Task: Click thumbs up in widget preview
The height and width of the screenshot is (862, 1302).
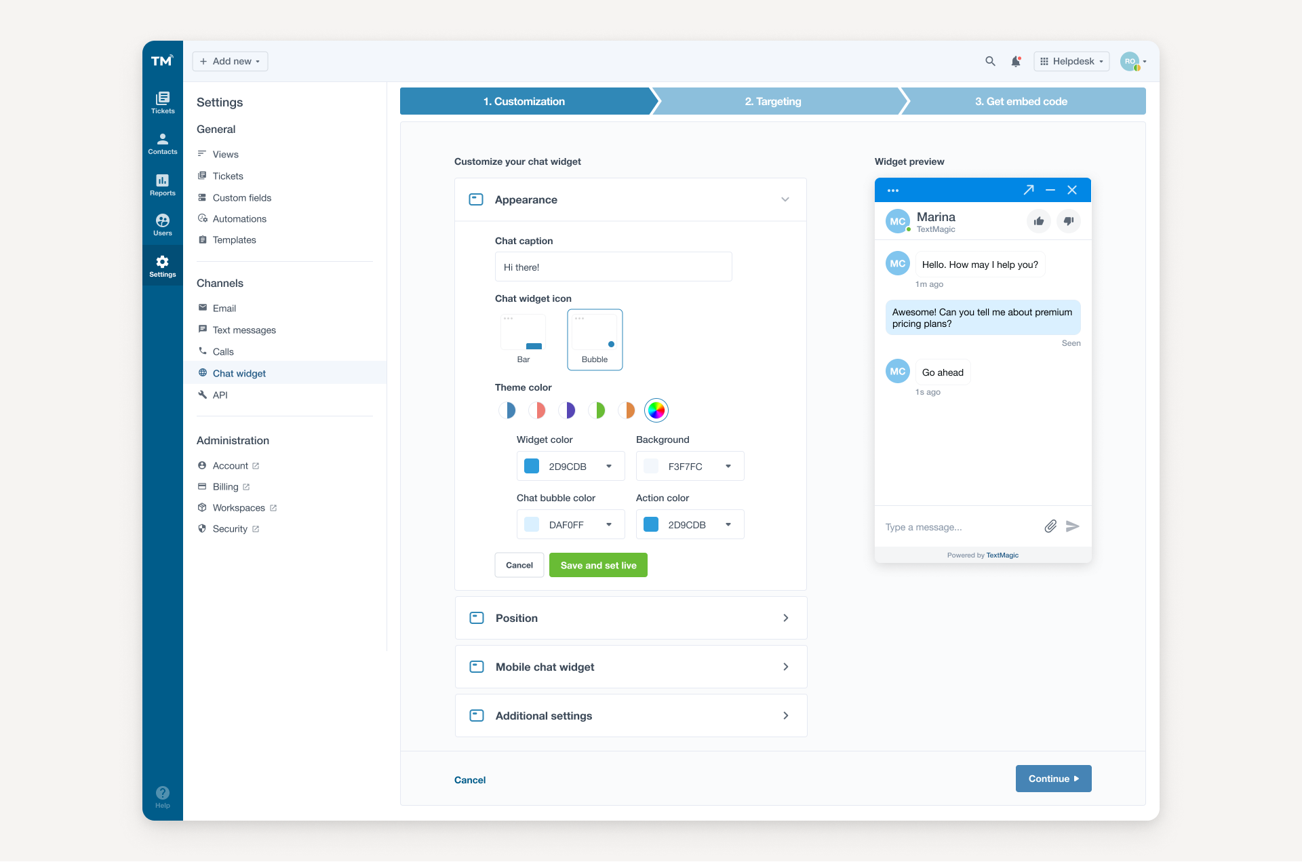Action: coord(1038,221)
